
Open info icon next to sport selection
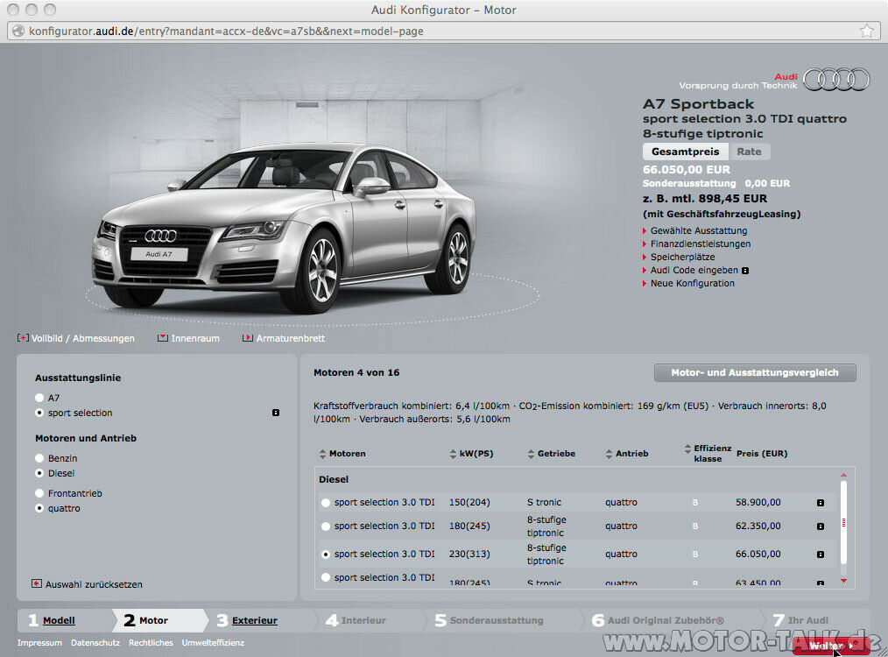click(275, 413)
